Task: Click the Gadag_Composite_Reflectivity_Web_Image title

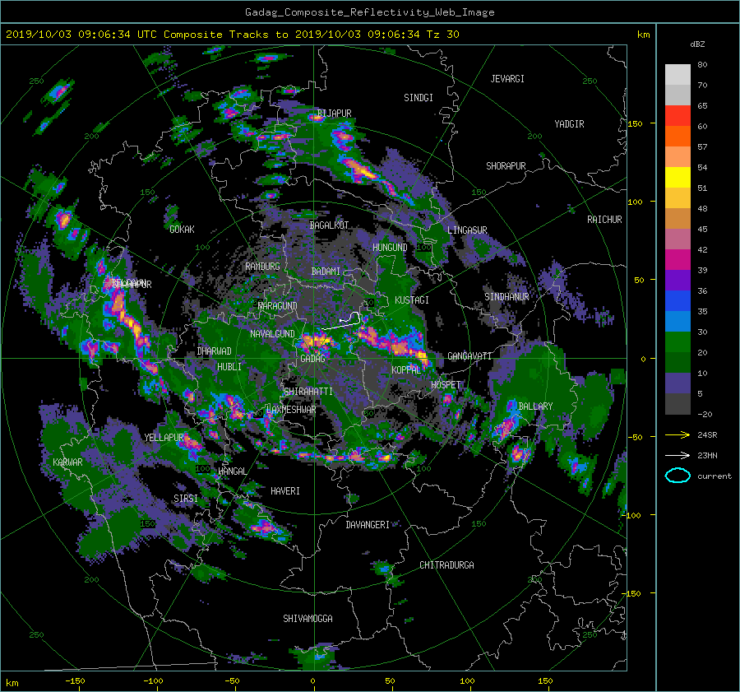Action: pos(369,12)
